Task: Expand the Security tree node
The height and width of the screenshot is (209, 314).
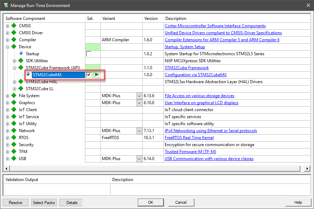Action: [7, 145]
